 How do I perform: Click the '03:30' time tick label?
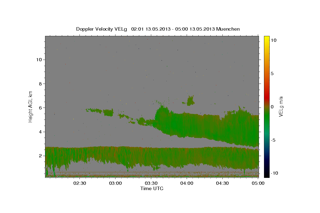151,183
